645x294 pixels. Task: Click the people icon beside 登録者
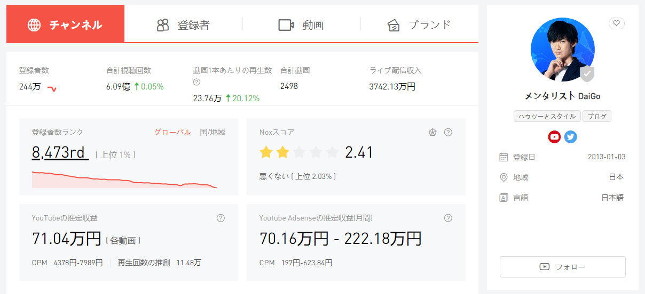[163, 25]
